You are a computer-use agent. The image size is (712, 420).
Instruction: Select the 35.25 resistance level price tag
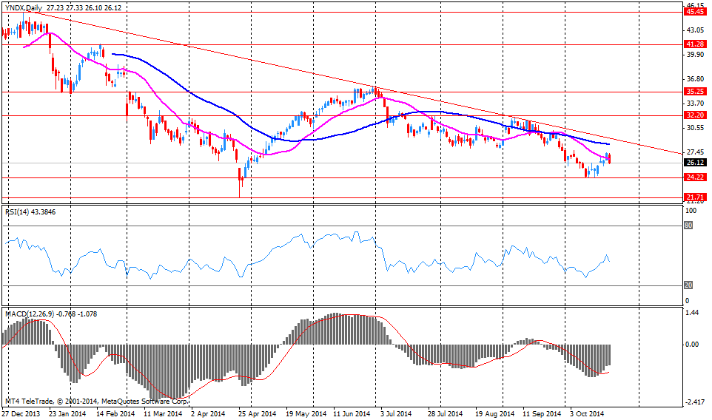[x=693, y=92]
